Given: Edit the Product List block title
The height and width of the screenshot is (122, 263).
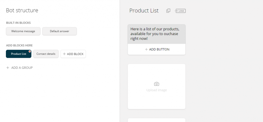Looking at the screenshot, I should pyautogui.click(x=144, y=10).
